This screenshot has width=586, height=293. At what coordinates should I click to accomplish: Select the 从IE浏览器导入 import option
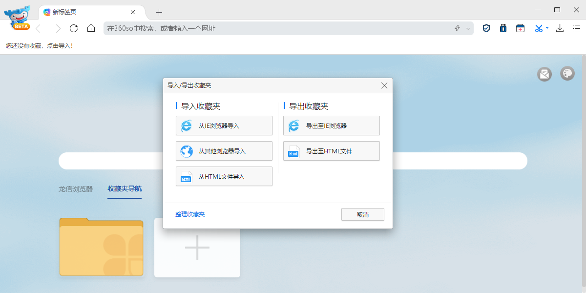tap(224, 126)
